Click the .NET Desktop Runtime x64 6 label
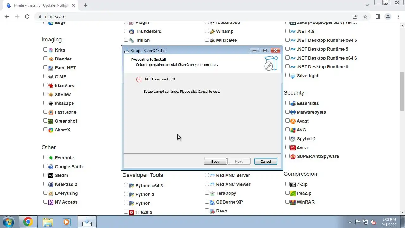The height and width of the screenshot is (228, 405). (x=327, y=58)
